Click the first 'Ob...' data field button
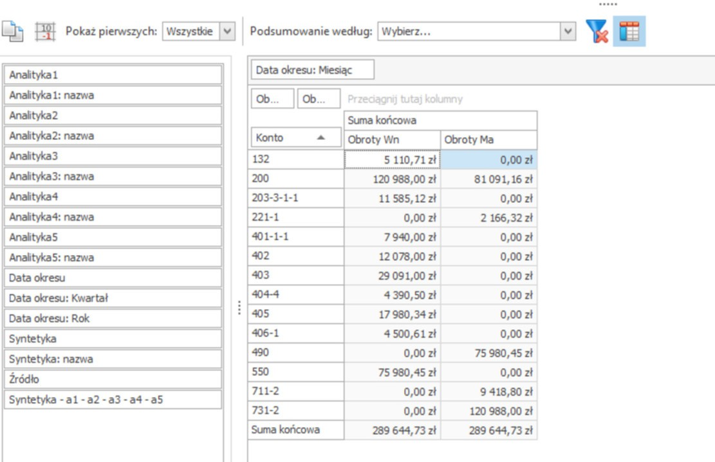Viewport: 715px width, 462px height. 272,99
